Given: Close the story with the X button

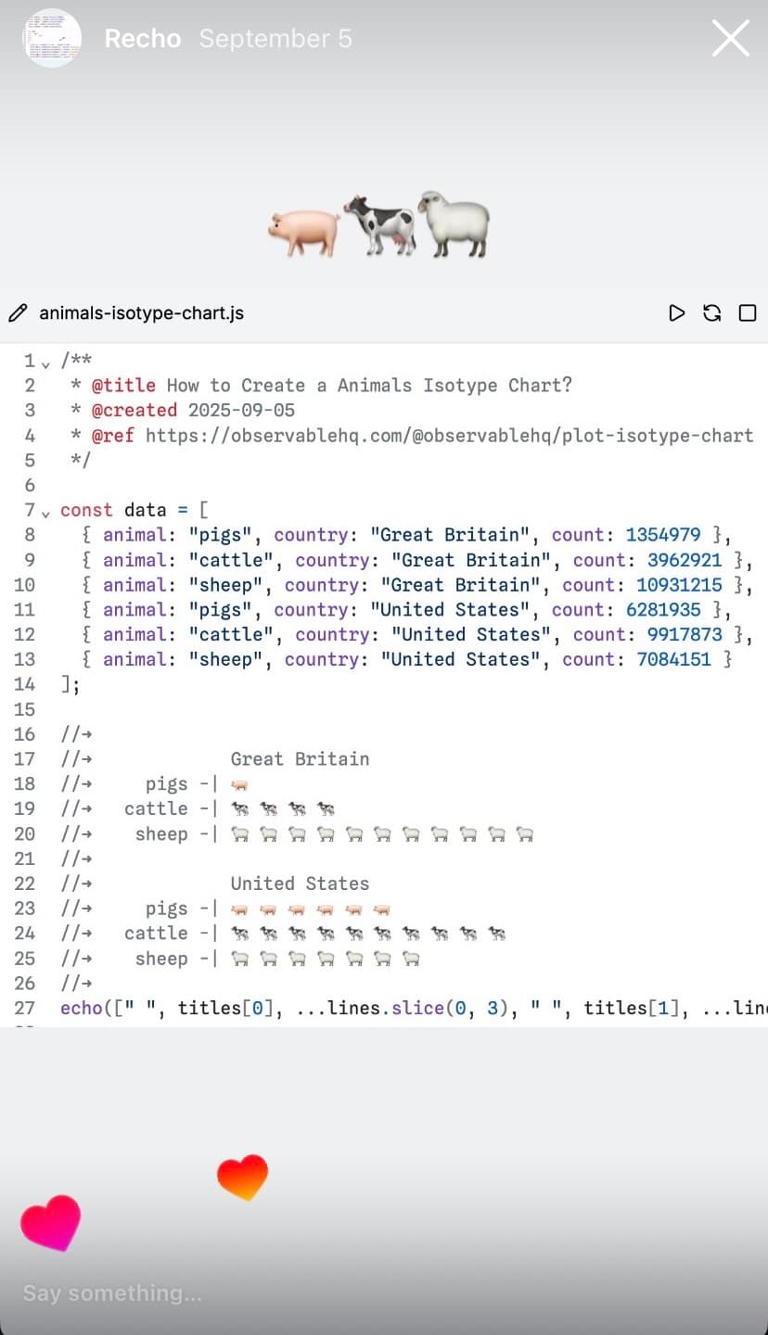Looking at the screenshot, I should point(730,39).
